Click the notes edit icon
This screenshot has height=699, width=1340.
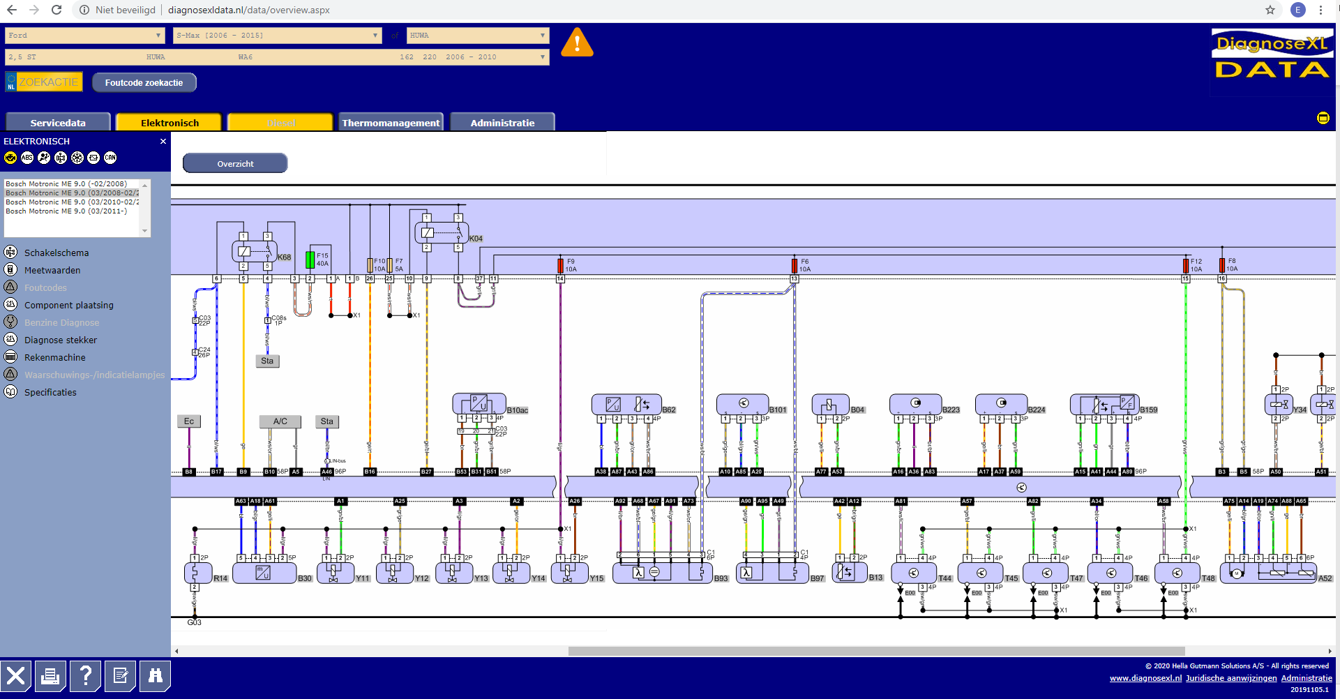point(120,676)
